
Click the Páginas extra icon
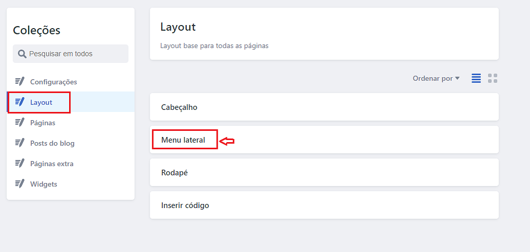(x=20, y=163)
